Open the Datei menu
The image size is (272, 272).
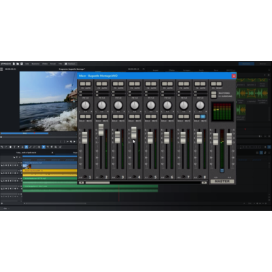pos(27,64)
